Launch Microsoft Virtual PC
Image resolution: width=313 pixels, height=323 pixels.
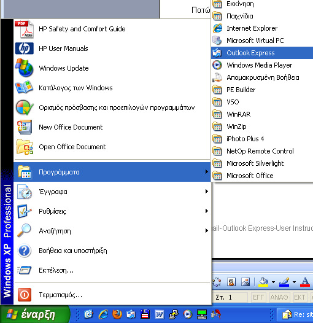(x=262, y=41)
